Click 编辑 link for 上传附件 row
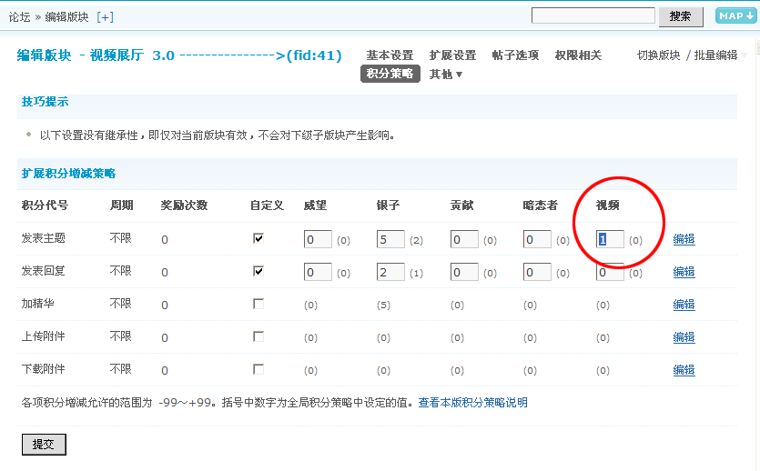This screenshot has width=760, height=471. coord(684,337)
